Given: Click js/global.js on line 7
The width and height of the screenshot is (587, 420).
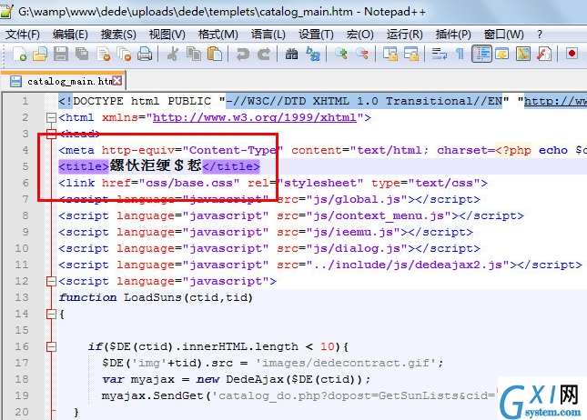Looking at the screenshot, I should (x=357, y=199).
